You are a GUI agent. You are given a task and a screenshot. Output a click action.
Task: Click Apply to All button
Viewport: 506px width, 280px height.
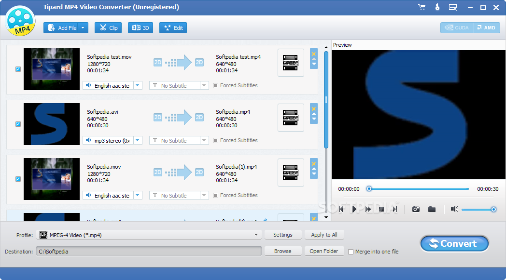pyautogui.click(x=324, y=235)
